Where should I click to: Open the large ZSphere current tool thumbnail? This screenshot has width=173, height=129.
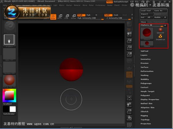[147, 34]
